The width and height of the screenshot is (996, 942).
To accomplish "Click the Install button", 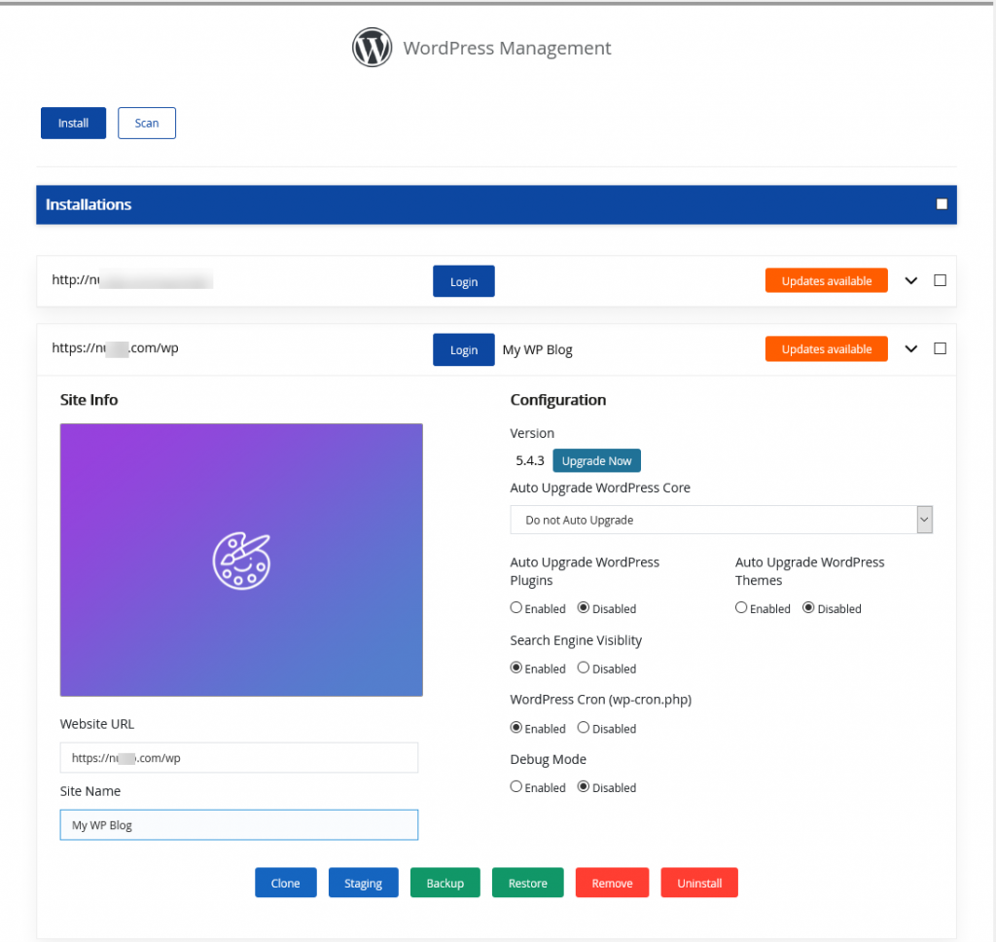I will pos(73,123).
